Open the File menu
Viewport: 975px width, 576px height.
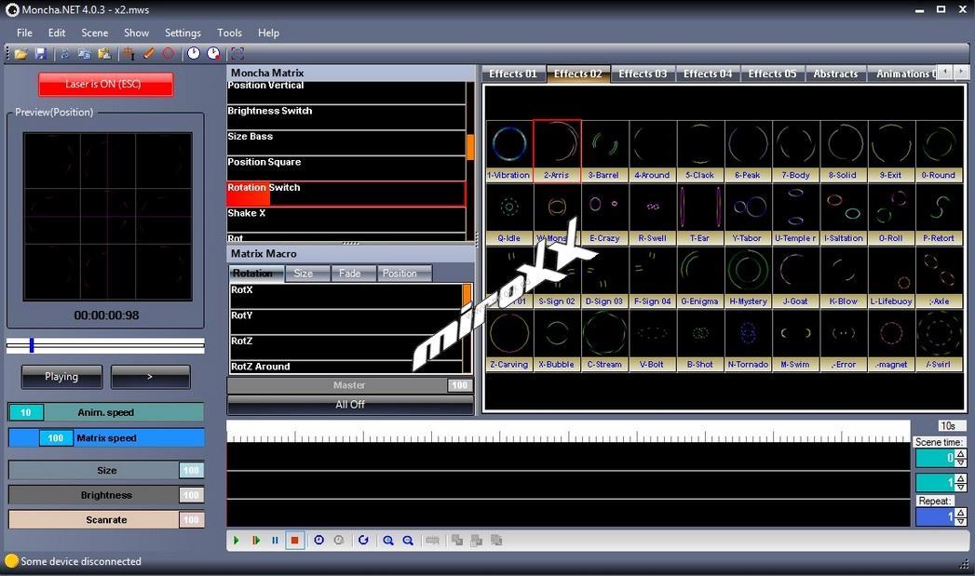point(24,33)
